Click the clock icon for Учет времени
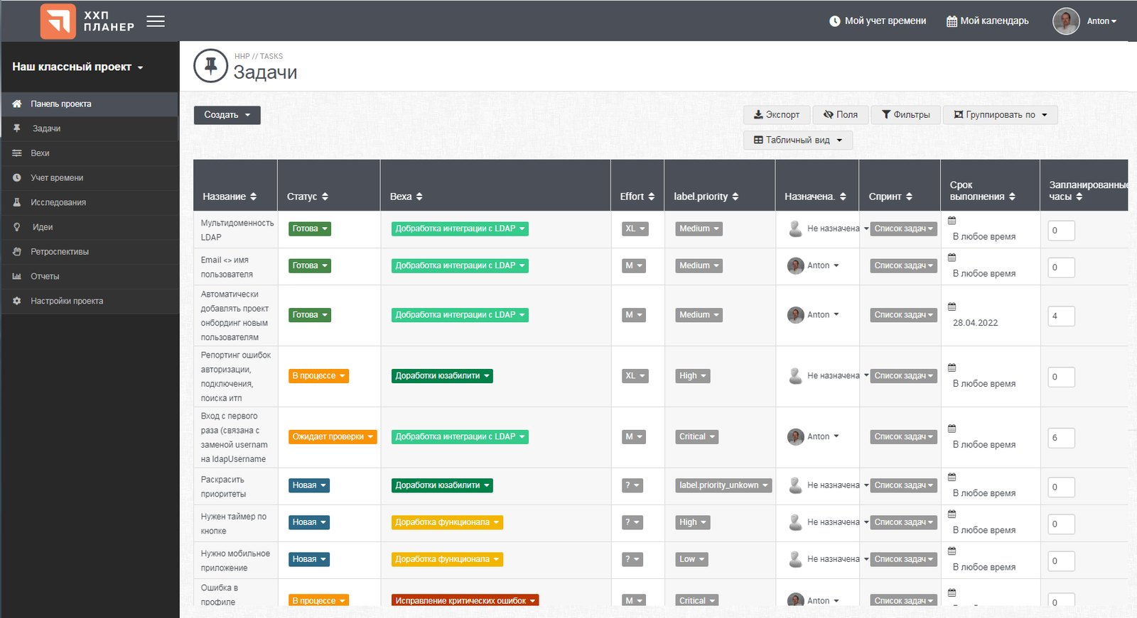This screenshot has height=618, width=1137. [17, 177]
